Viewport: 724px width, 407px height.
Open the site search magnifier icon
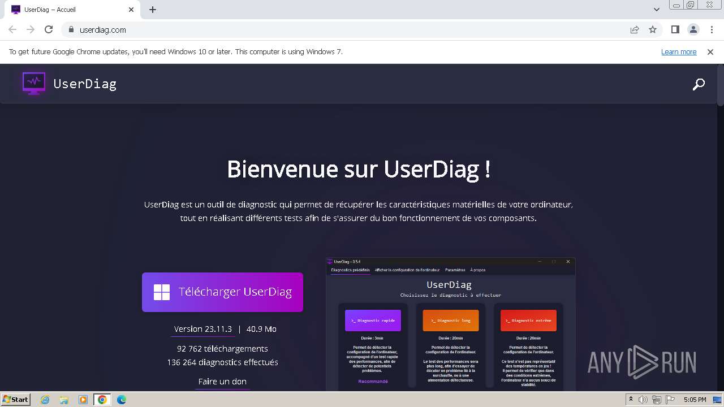[699, 84]
